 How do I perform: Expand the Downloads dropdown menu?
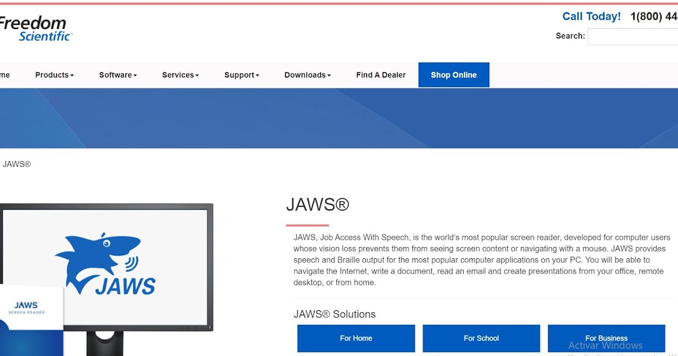[307, 75]
